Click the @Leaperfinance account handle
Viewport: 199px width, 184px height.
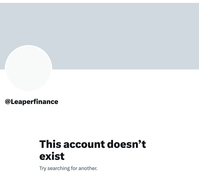pyautogui.click(x=31, y=102)
